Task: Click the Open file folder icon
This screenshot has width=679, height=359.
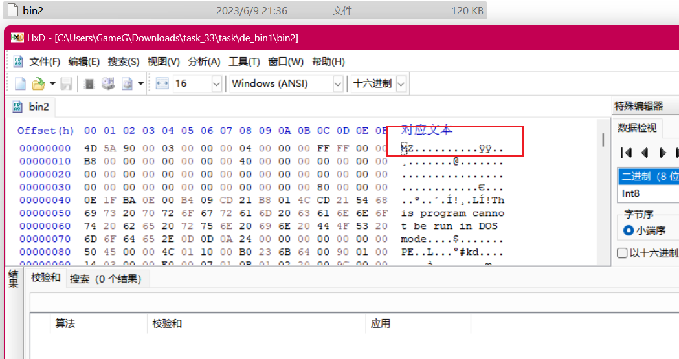Action: click(x=38, y=83)
